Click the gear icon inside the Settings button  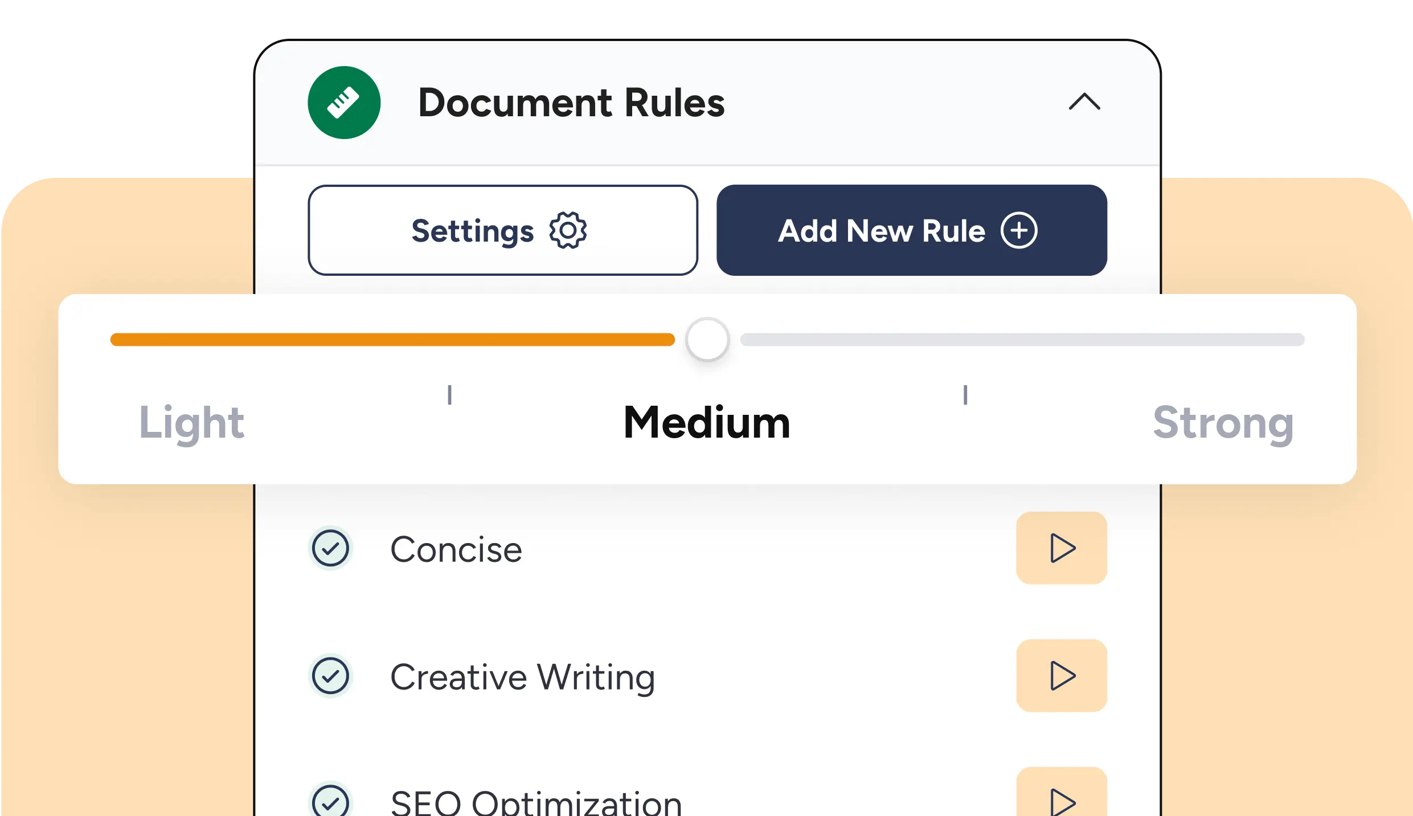click(x=567, y=230)
